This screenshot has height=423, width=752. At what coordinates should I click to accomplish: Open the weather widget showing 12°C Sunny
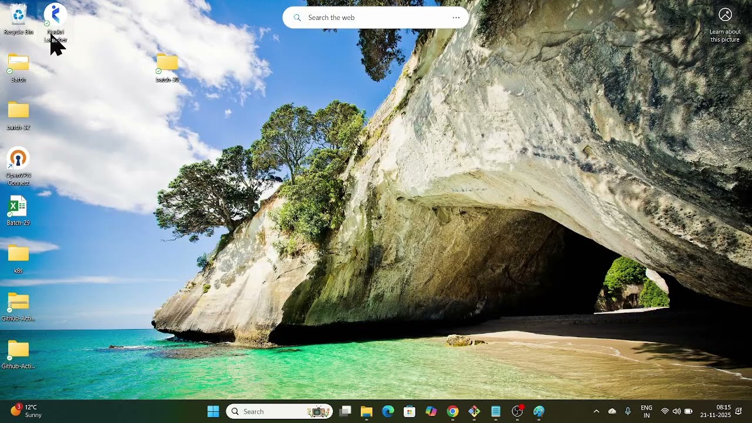(x=26, y=411)
